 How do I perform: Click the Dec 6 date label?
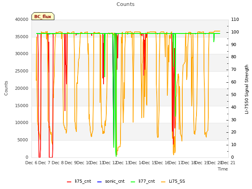click(31, 163)
